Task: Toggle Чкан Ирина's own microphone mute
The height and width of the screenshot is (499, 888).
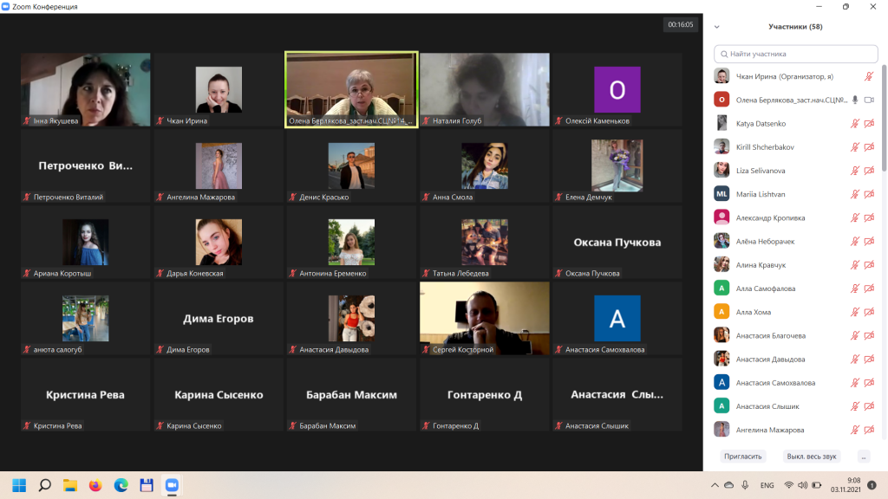Action: click(869, 76)
